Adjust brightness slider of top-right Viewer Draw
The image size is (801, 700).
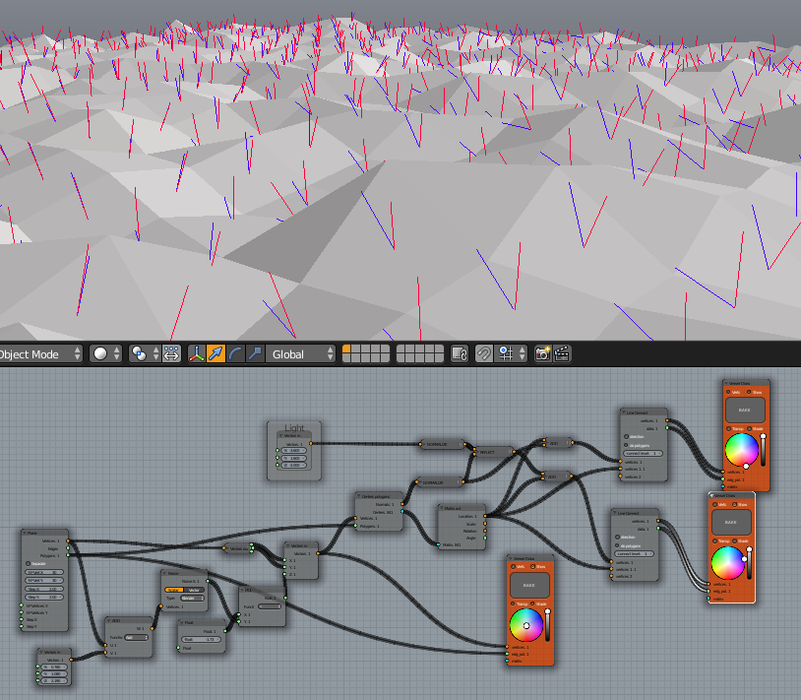coord(764,450)
